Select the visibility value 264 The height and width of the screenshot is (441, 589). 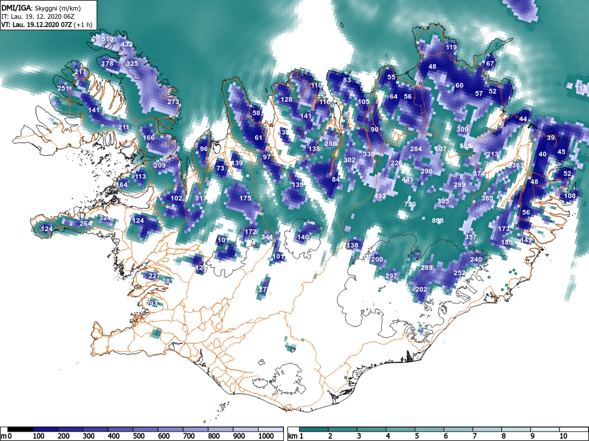coord(85,223)
